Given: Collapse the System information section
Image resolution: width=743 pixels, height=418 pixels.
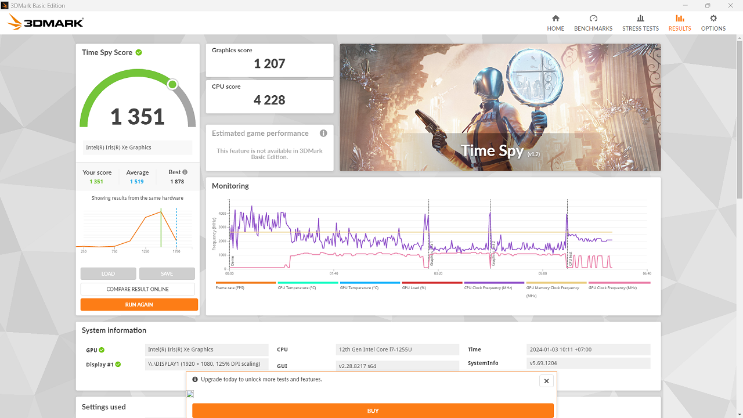Looking at the screenshot, I should tap(114, 330).
